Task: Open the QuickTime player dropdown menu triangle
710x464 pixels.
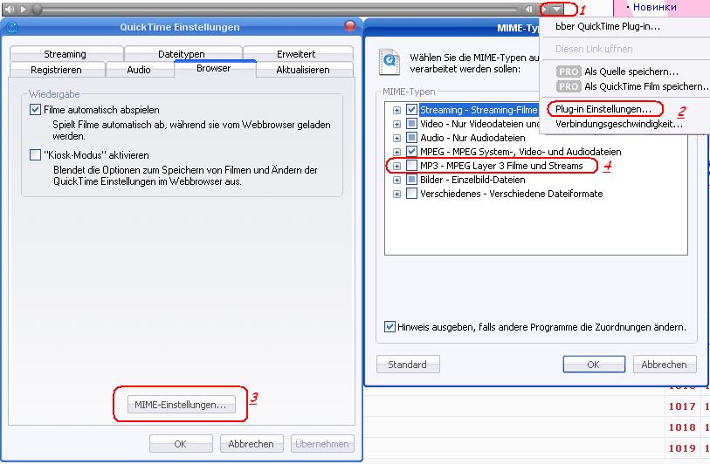Action: pos(557,9)
